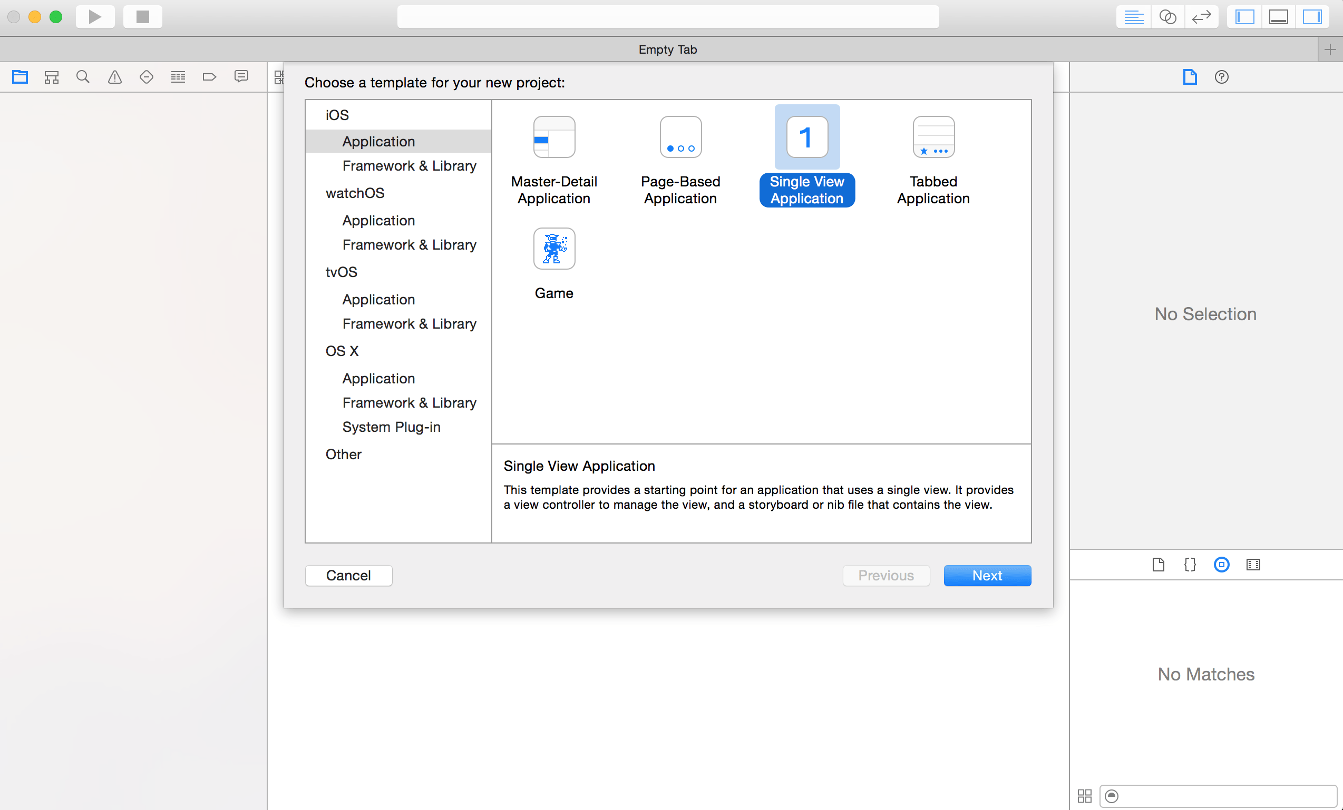
Task: Open the Report navigator
Action: pyautogui.click(x=241, y=77)
